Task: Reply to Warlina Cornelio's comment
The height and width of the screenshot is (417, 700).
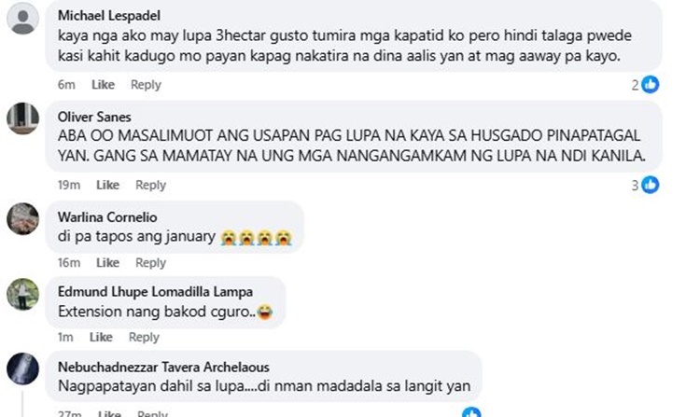Action: tap(151, 263)
